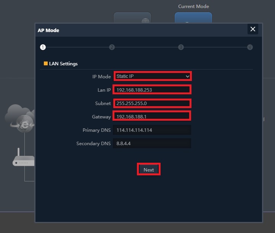Focus the Gateway address field

(x=152, y=117)
